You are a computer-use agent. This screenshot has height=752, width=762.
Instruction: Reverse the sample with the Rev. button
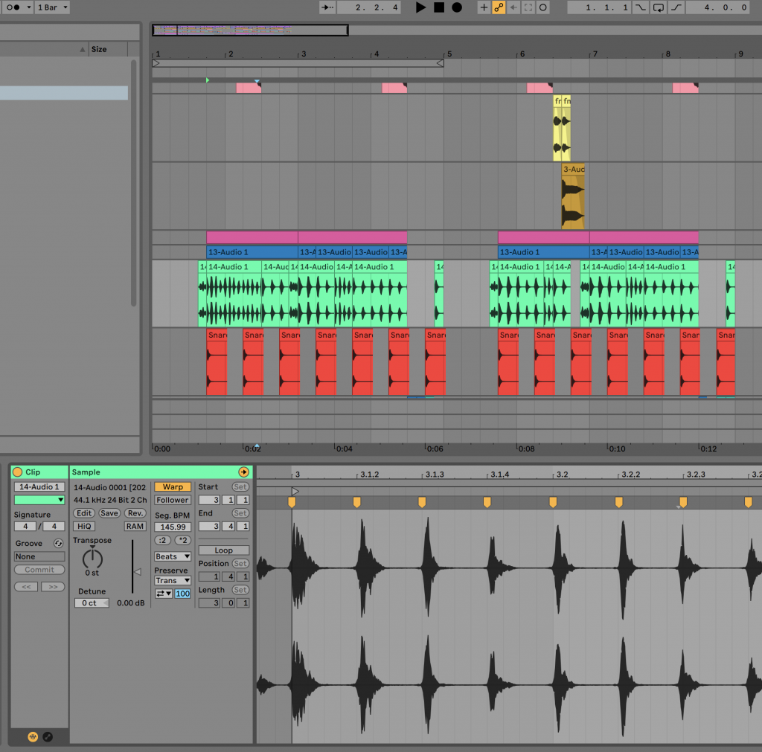pos(135,513)
